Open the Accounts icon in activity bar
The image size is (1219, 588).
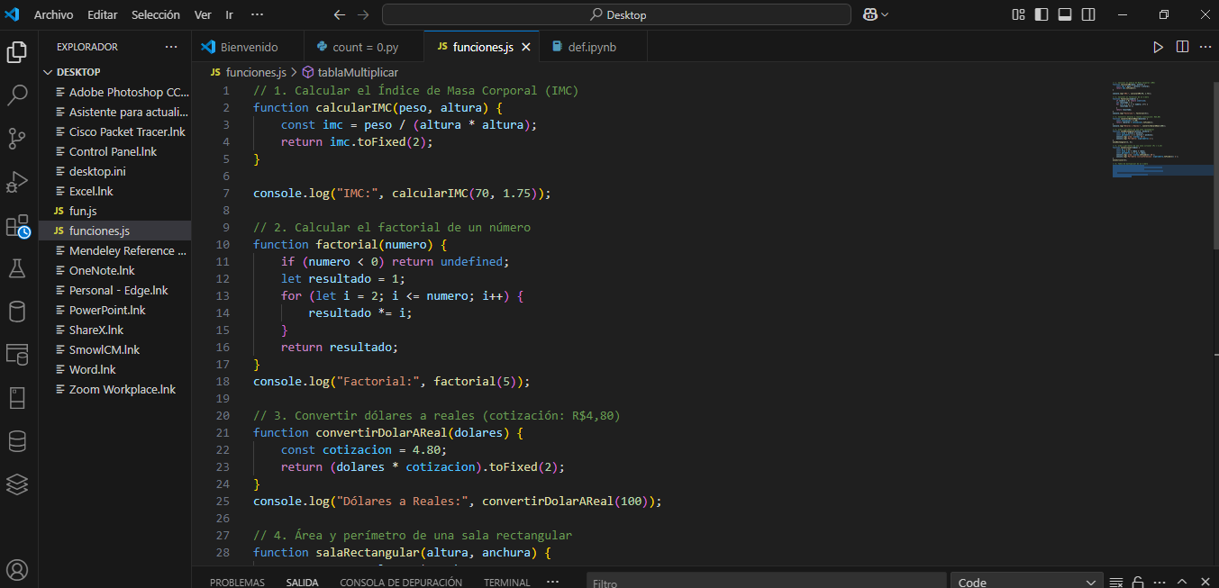click(17, 570)
